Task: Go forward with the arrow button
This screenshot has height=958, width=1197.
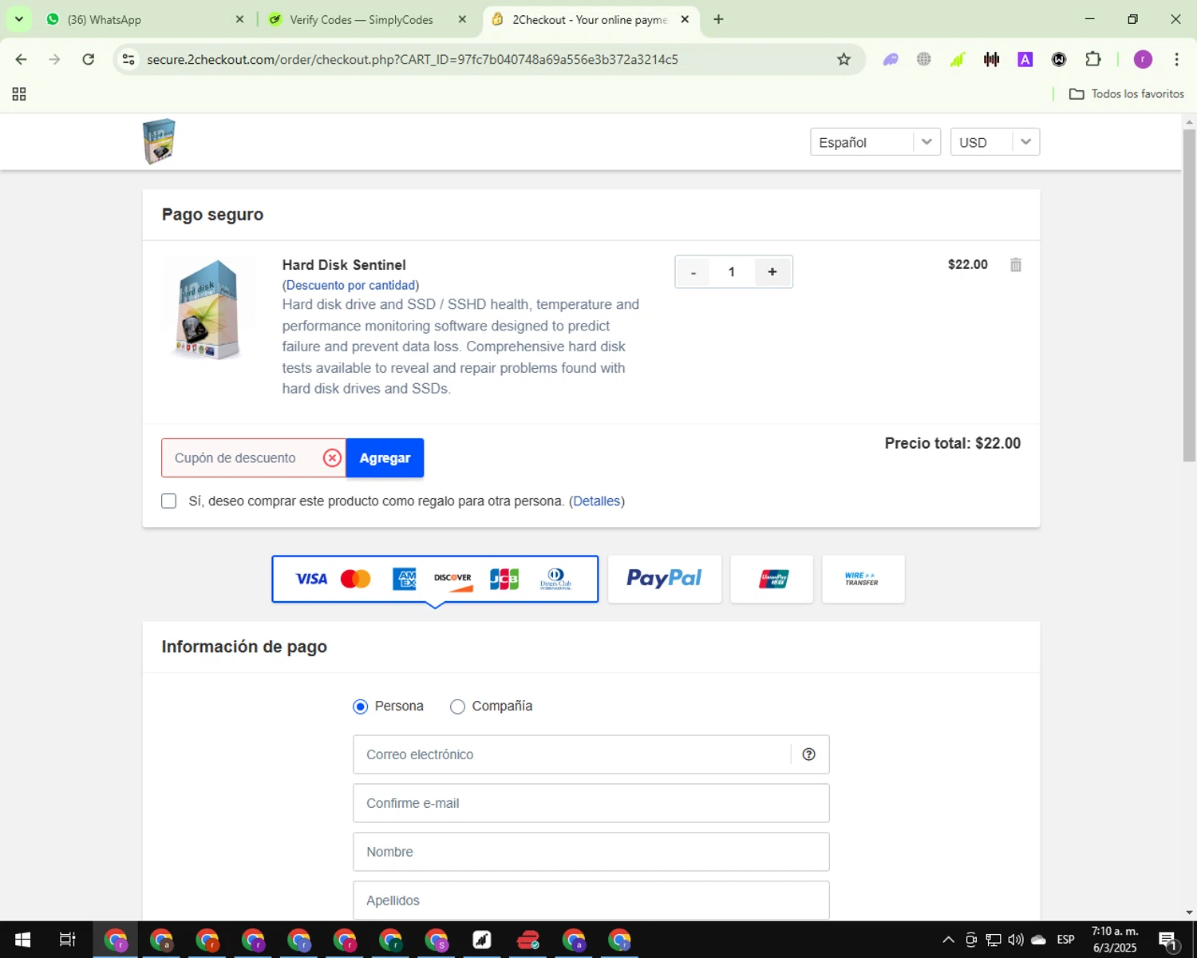Action: (54, 59)
